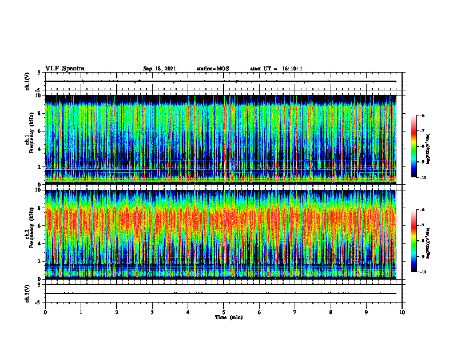Click time axis tick label "3"

[152, 312]
